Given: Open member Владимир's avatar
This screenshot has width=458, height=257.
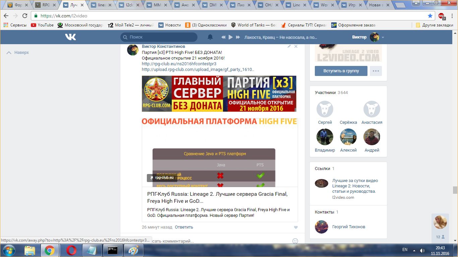Looking at the screenshot, I should click(325, 137).
